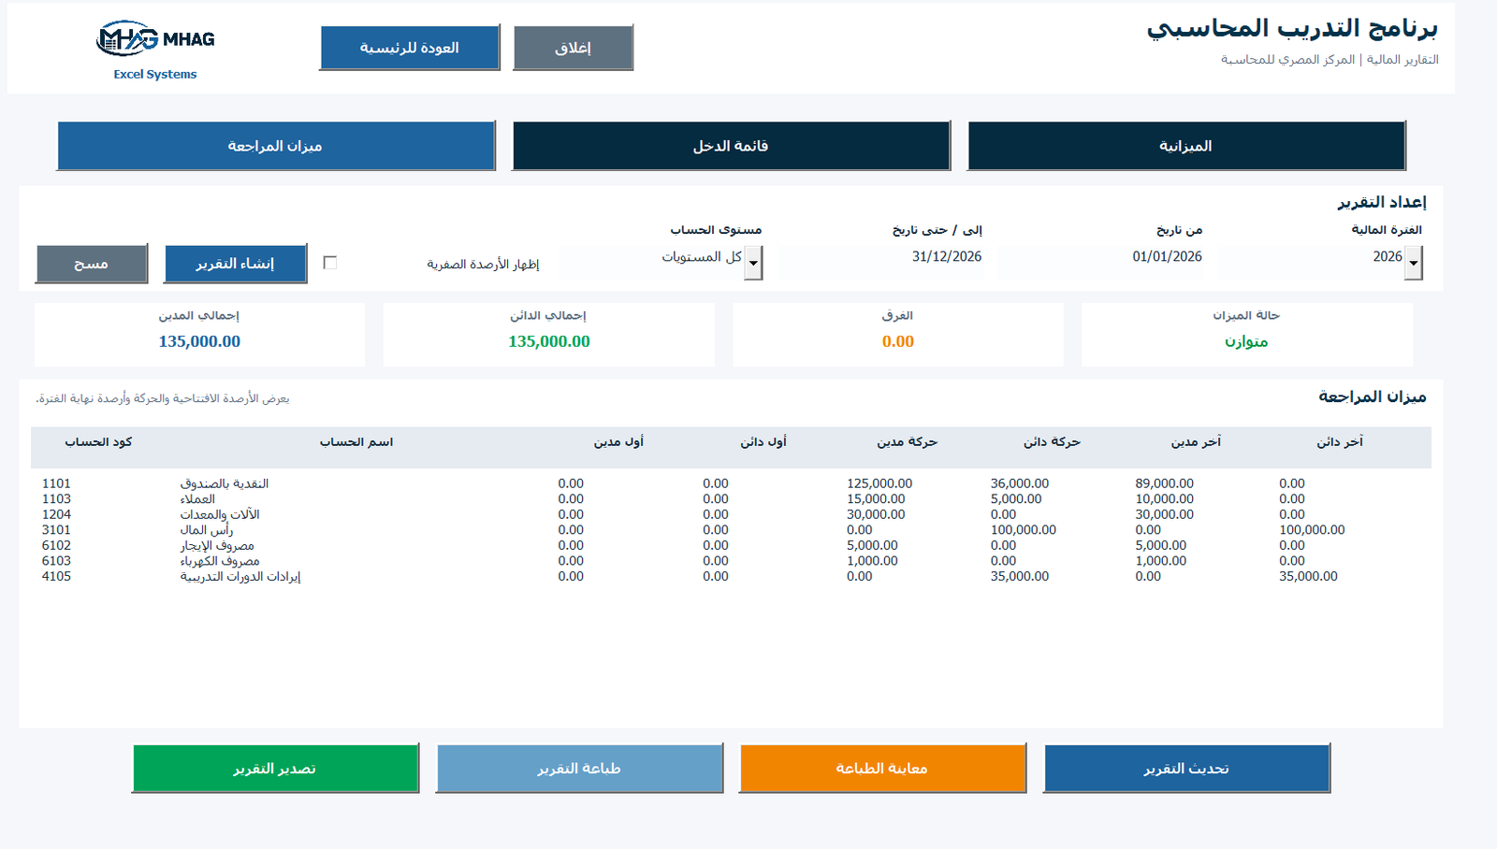Viewport: 1497px width, 849px height.
Task: Select the 89,000.00 closing debit cell
Action: pos(1164,483)
